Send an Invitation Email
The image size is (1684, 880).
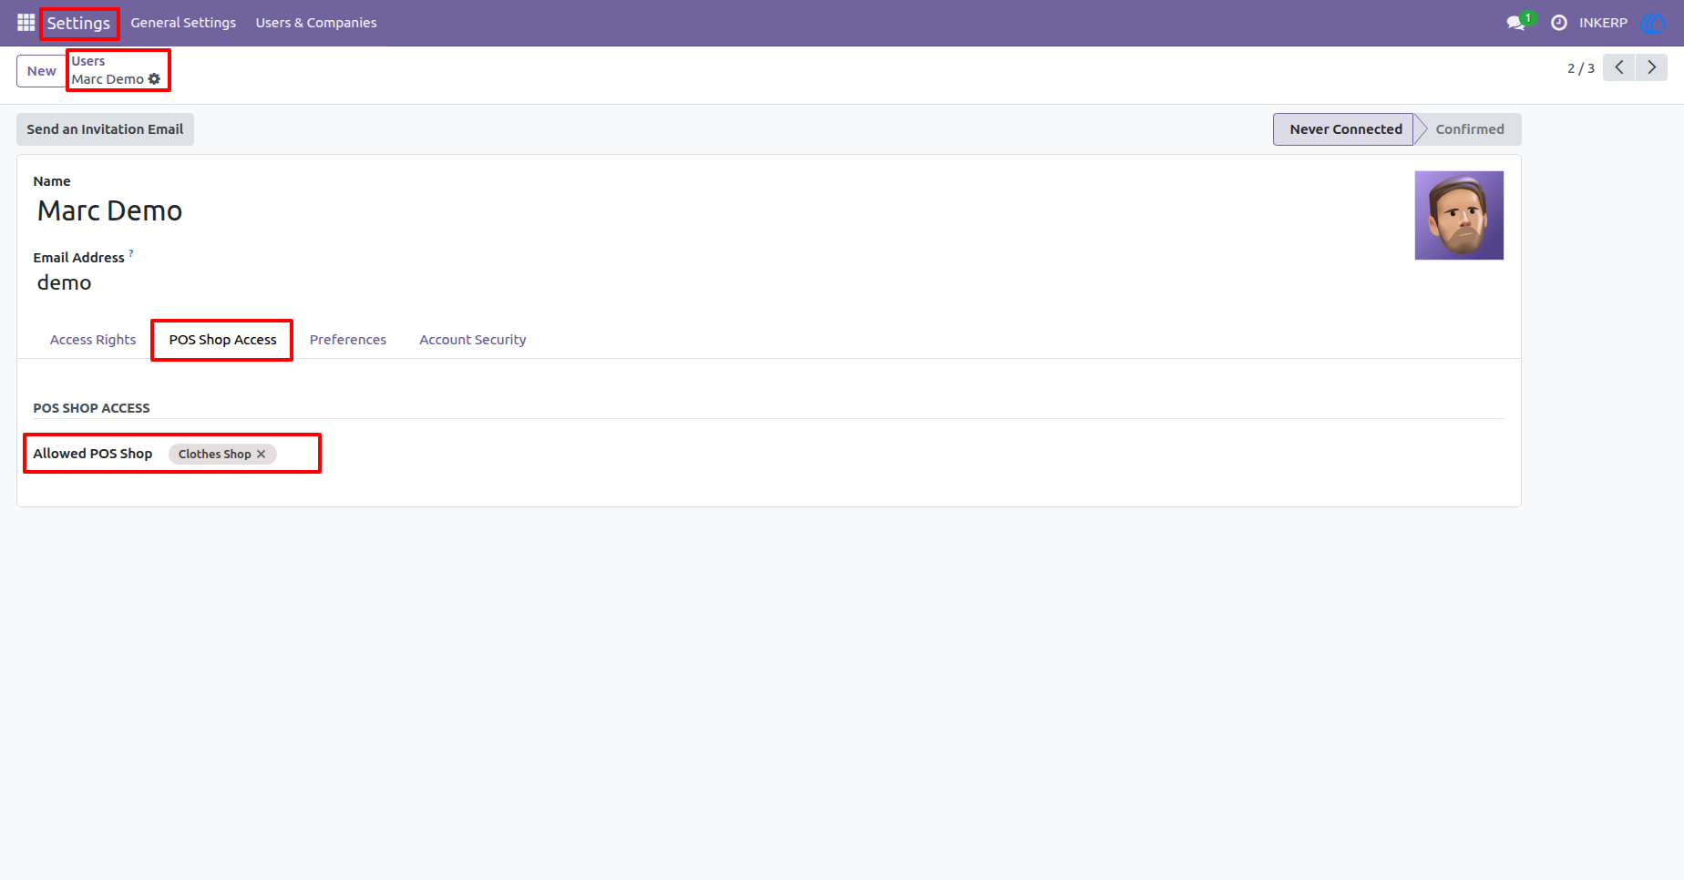(x=105, y=129)
